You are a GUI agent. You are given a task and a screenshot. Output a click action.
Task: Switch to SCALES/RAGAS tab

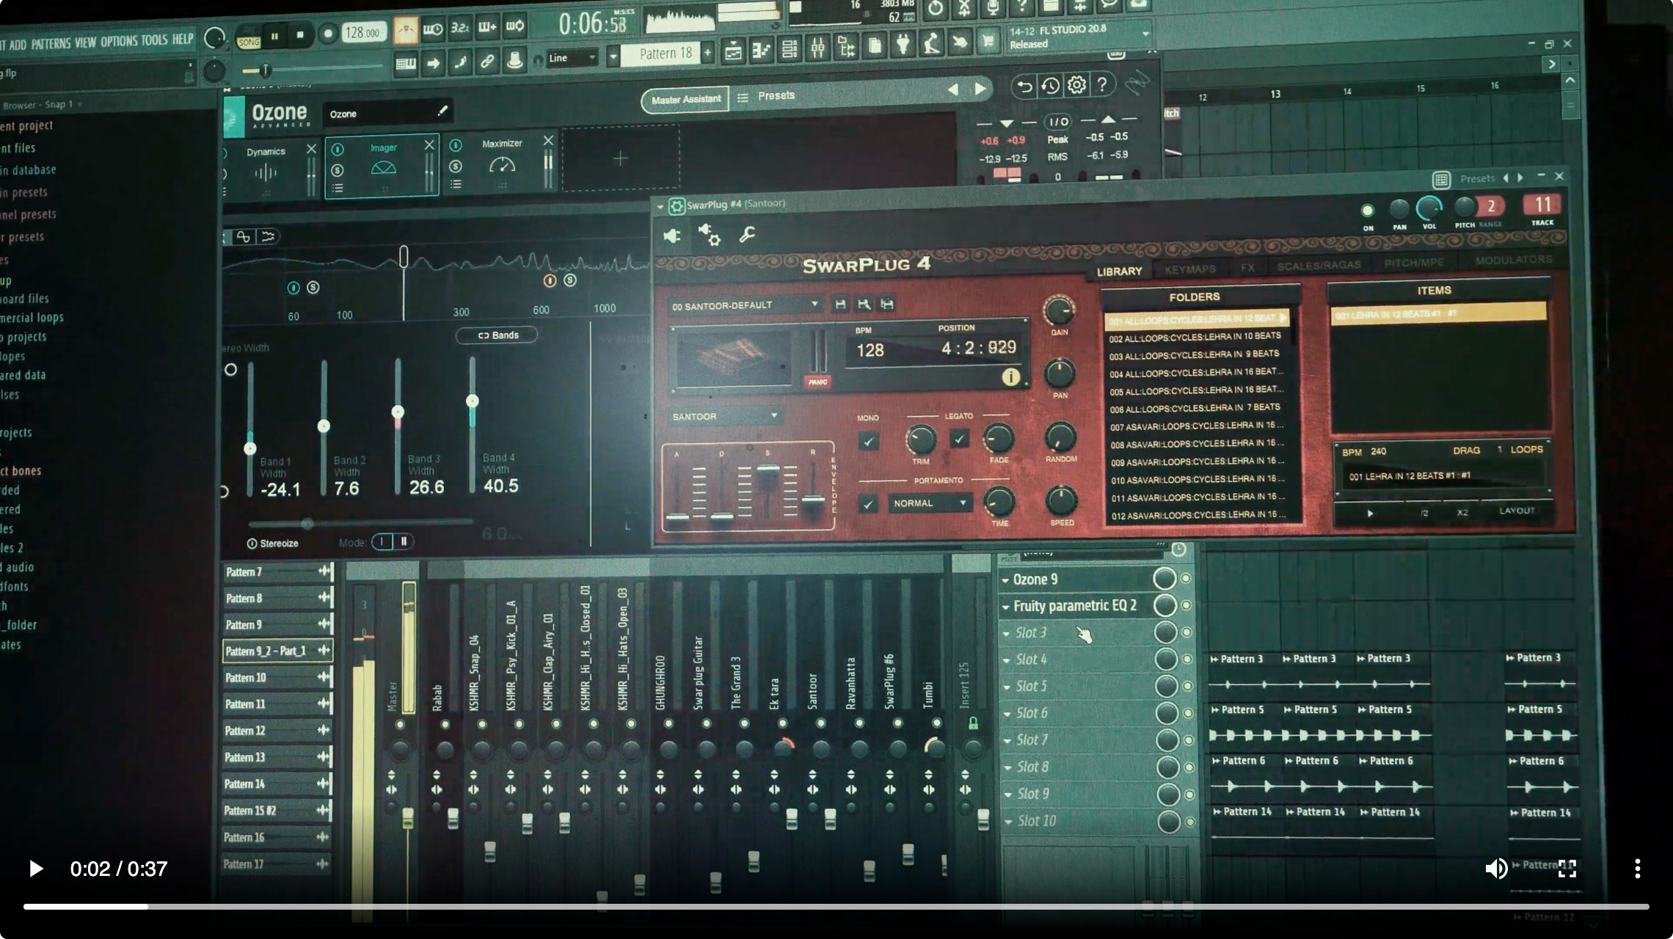pyautogui.click(x=1319, y=266)
